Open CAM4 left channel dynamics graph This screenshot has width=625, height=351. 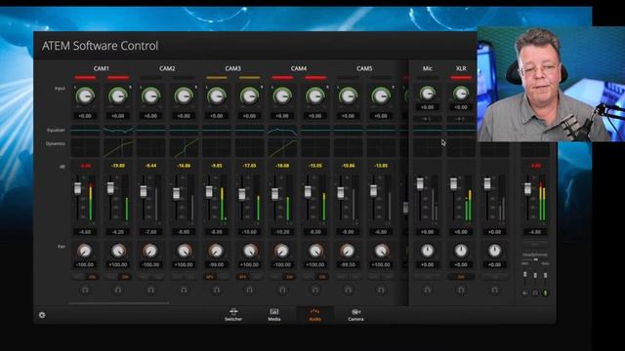pyautogui.click(x=282, y=147)
